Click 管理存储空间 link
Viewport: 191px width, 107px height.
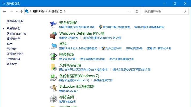coord(67,102)
